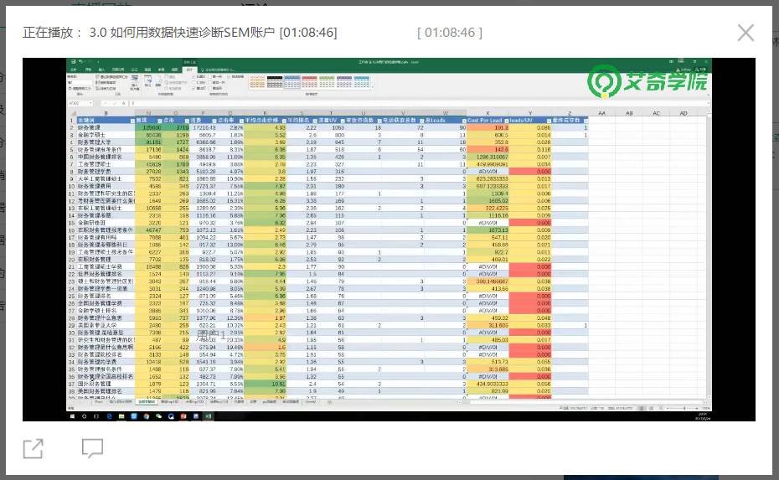
Task: Select column header X
Action: pos(488,113)
